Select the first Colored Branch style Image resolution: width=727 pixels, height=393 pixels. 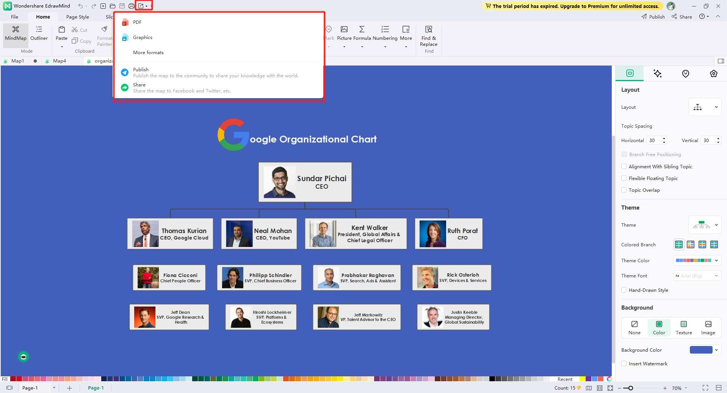(x=679, y=244)
